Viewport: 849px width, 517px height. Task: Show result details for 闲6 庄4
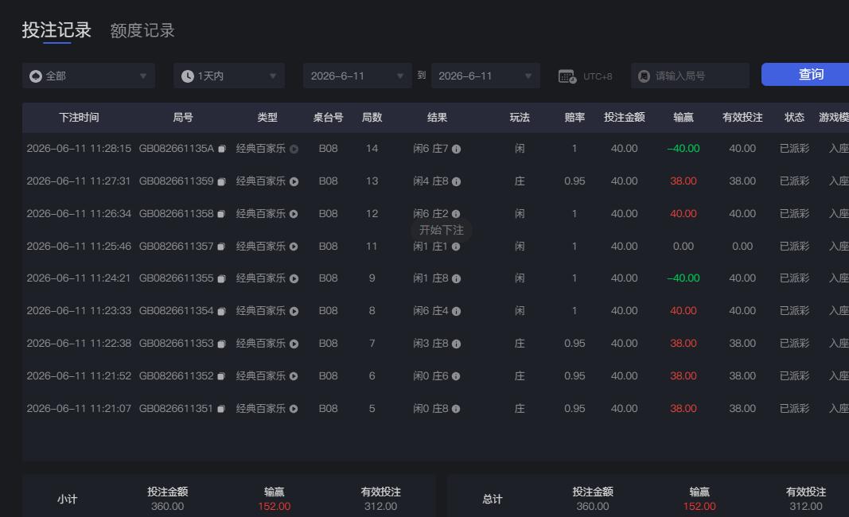457,311
